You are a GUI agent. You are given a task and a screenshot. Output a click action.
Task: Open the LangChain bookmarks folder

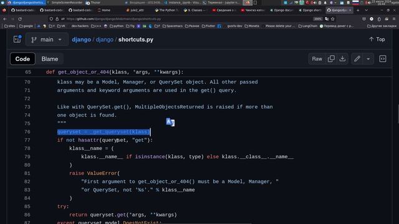pyautogui.click(x=307, y=26)
